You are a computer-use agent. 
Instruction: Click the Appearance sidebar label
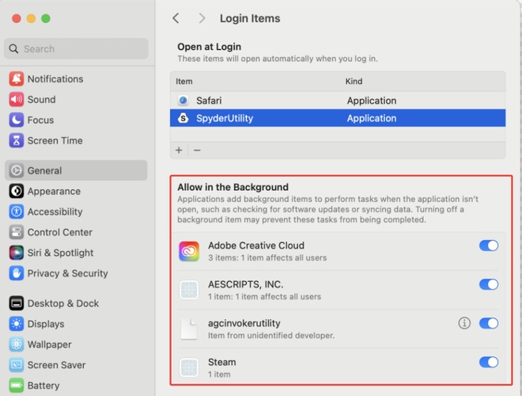tap(54, 192)
